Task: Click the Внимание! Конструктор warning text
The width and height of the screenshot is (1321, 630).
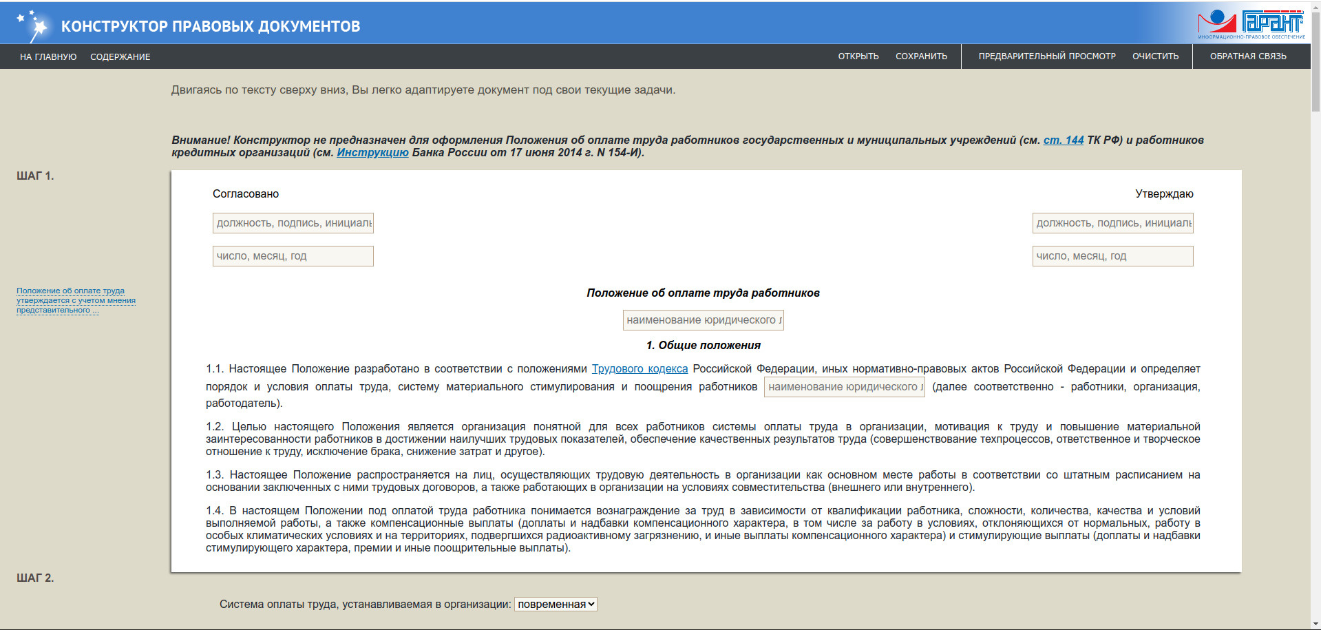Action: click(688, 146)
